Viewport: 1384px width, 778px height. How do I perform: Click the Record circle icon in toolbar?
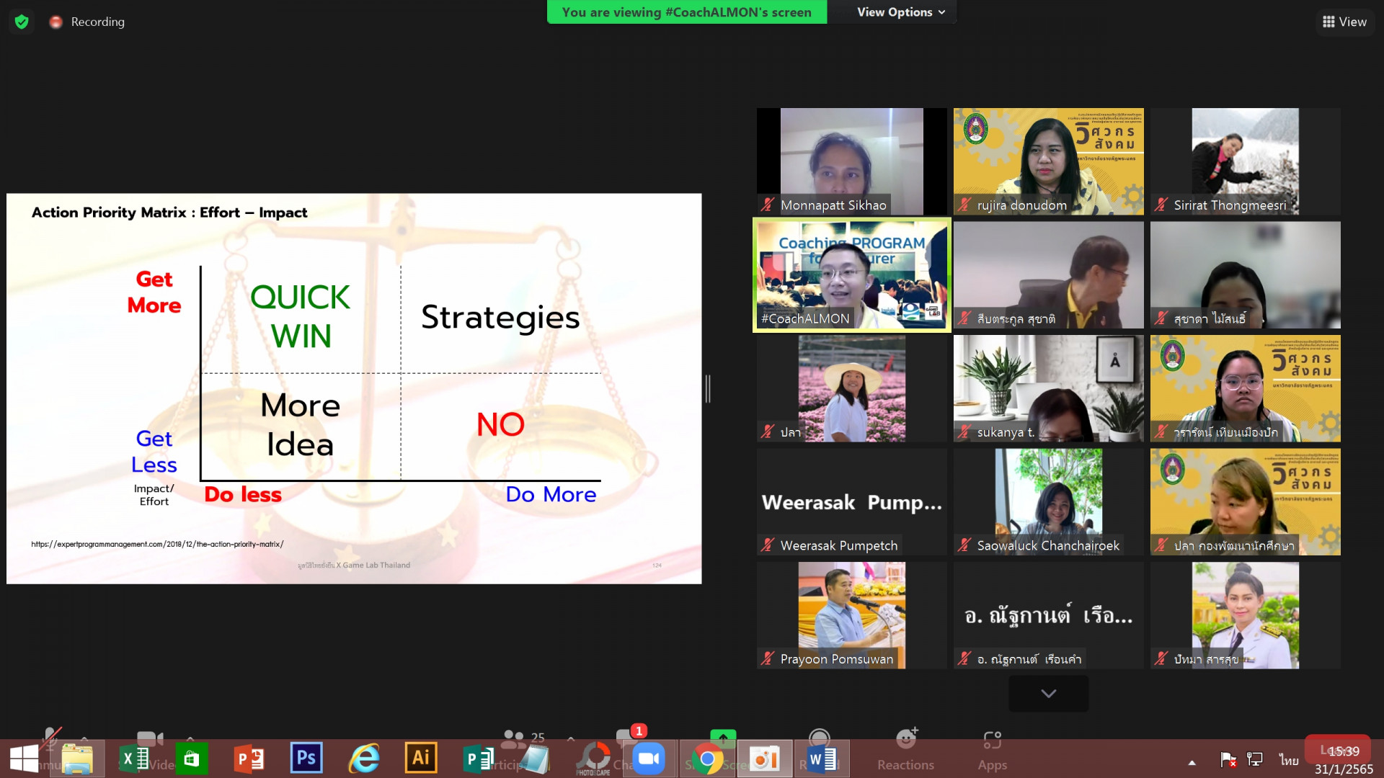click(x=819, y=738)
